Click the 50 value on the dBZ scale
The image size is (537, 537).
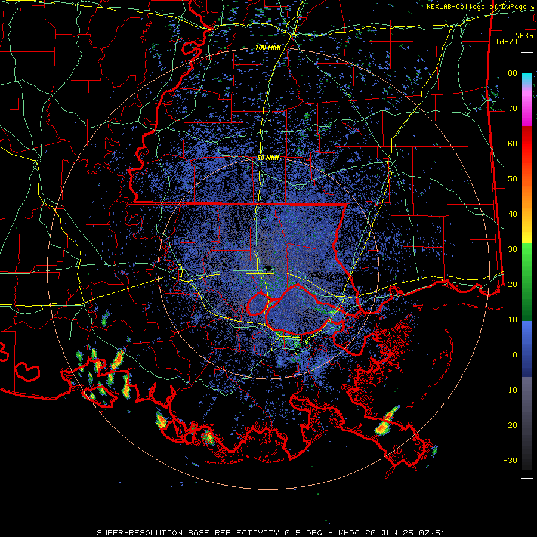pyautogui.click(x=513, y=179)
